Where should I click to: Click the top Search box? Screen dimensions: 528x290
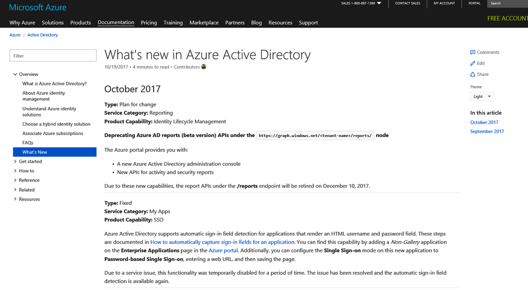point(508,3)
